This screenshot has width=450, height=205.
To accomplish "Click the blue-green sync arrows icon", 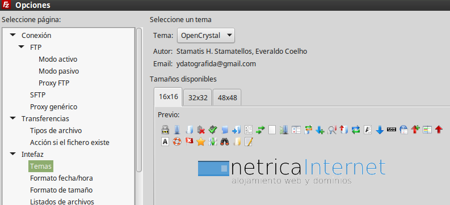I will pos(356,130).
